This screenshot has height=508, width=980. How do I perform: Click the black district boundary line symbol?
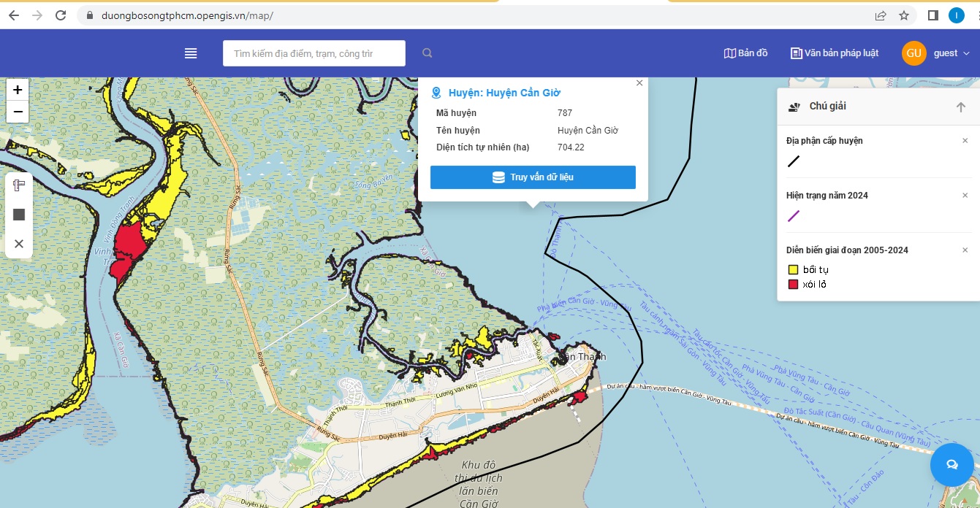click(x=794, y=161)
